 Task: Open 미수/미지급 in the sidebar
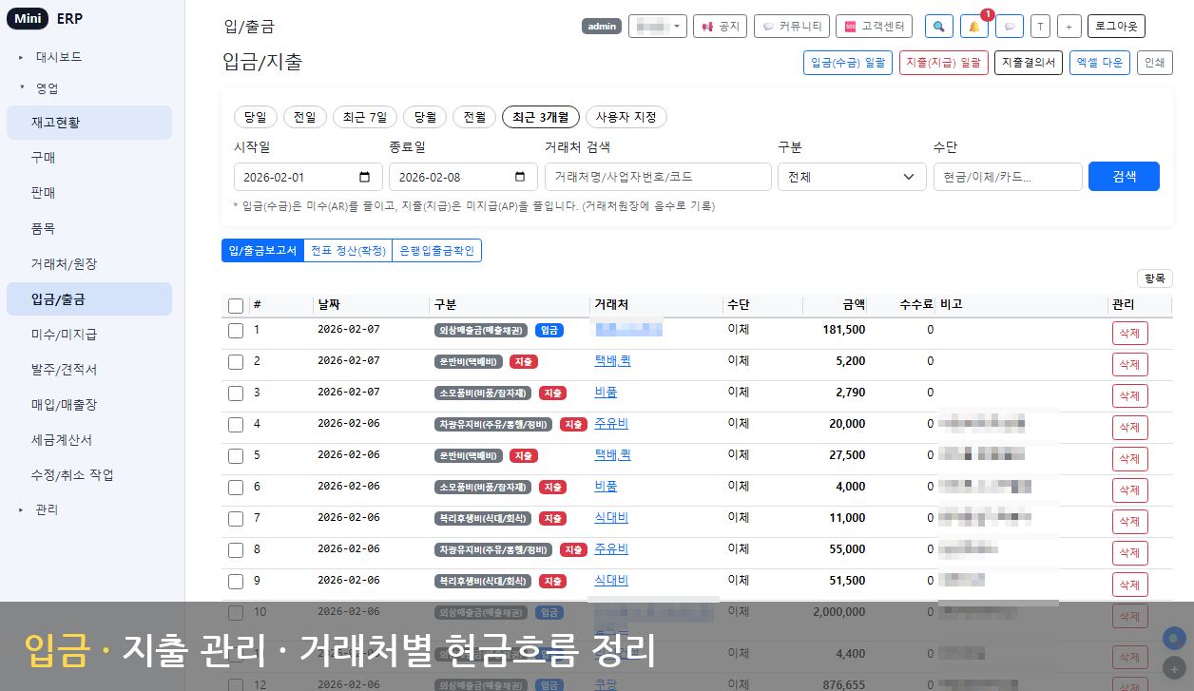[89, 335]
